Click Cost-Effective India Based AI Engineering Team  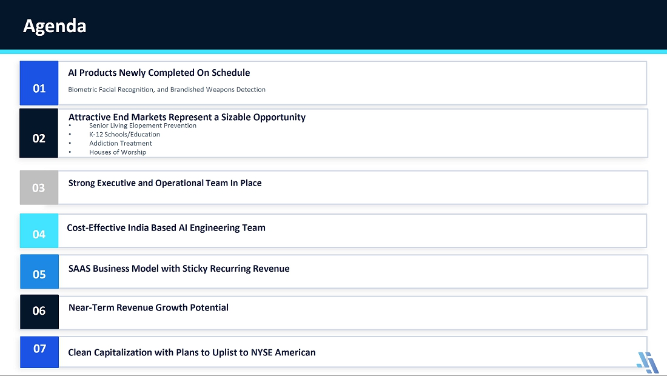pos(166,228)
